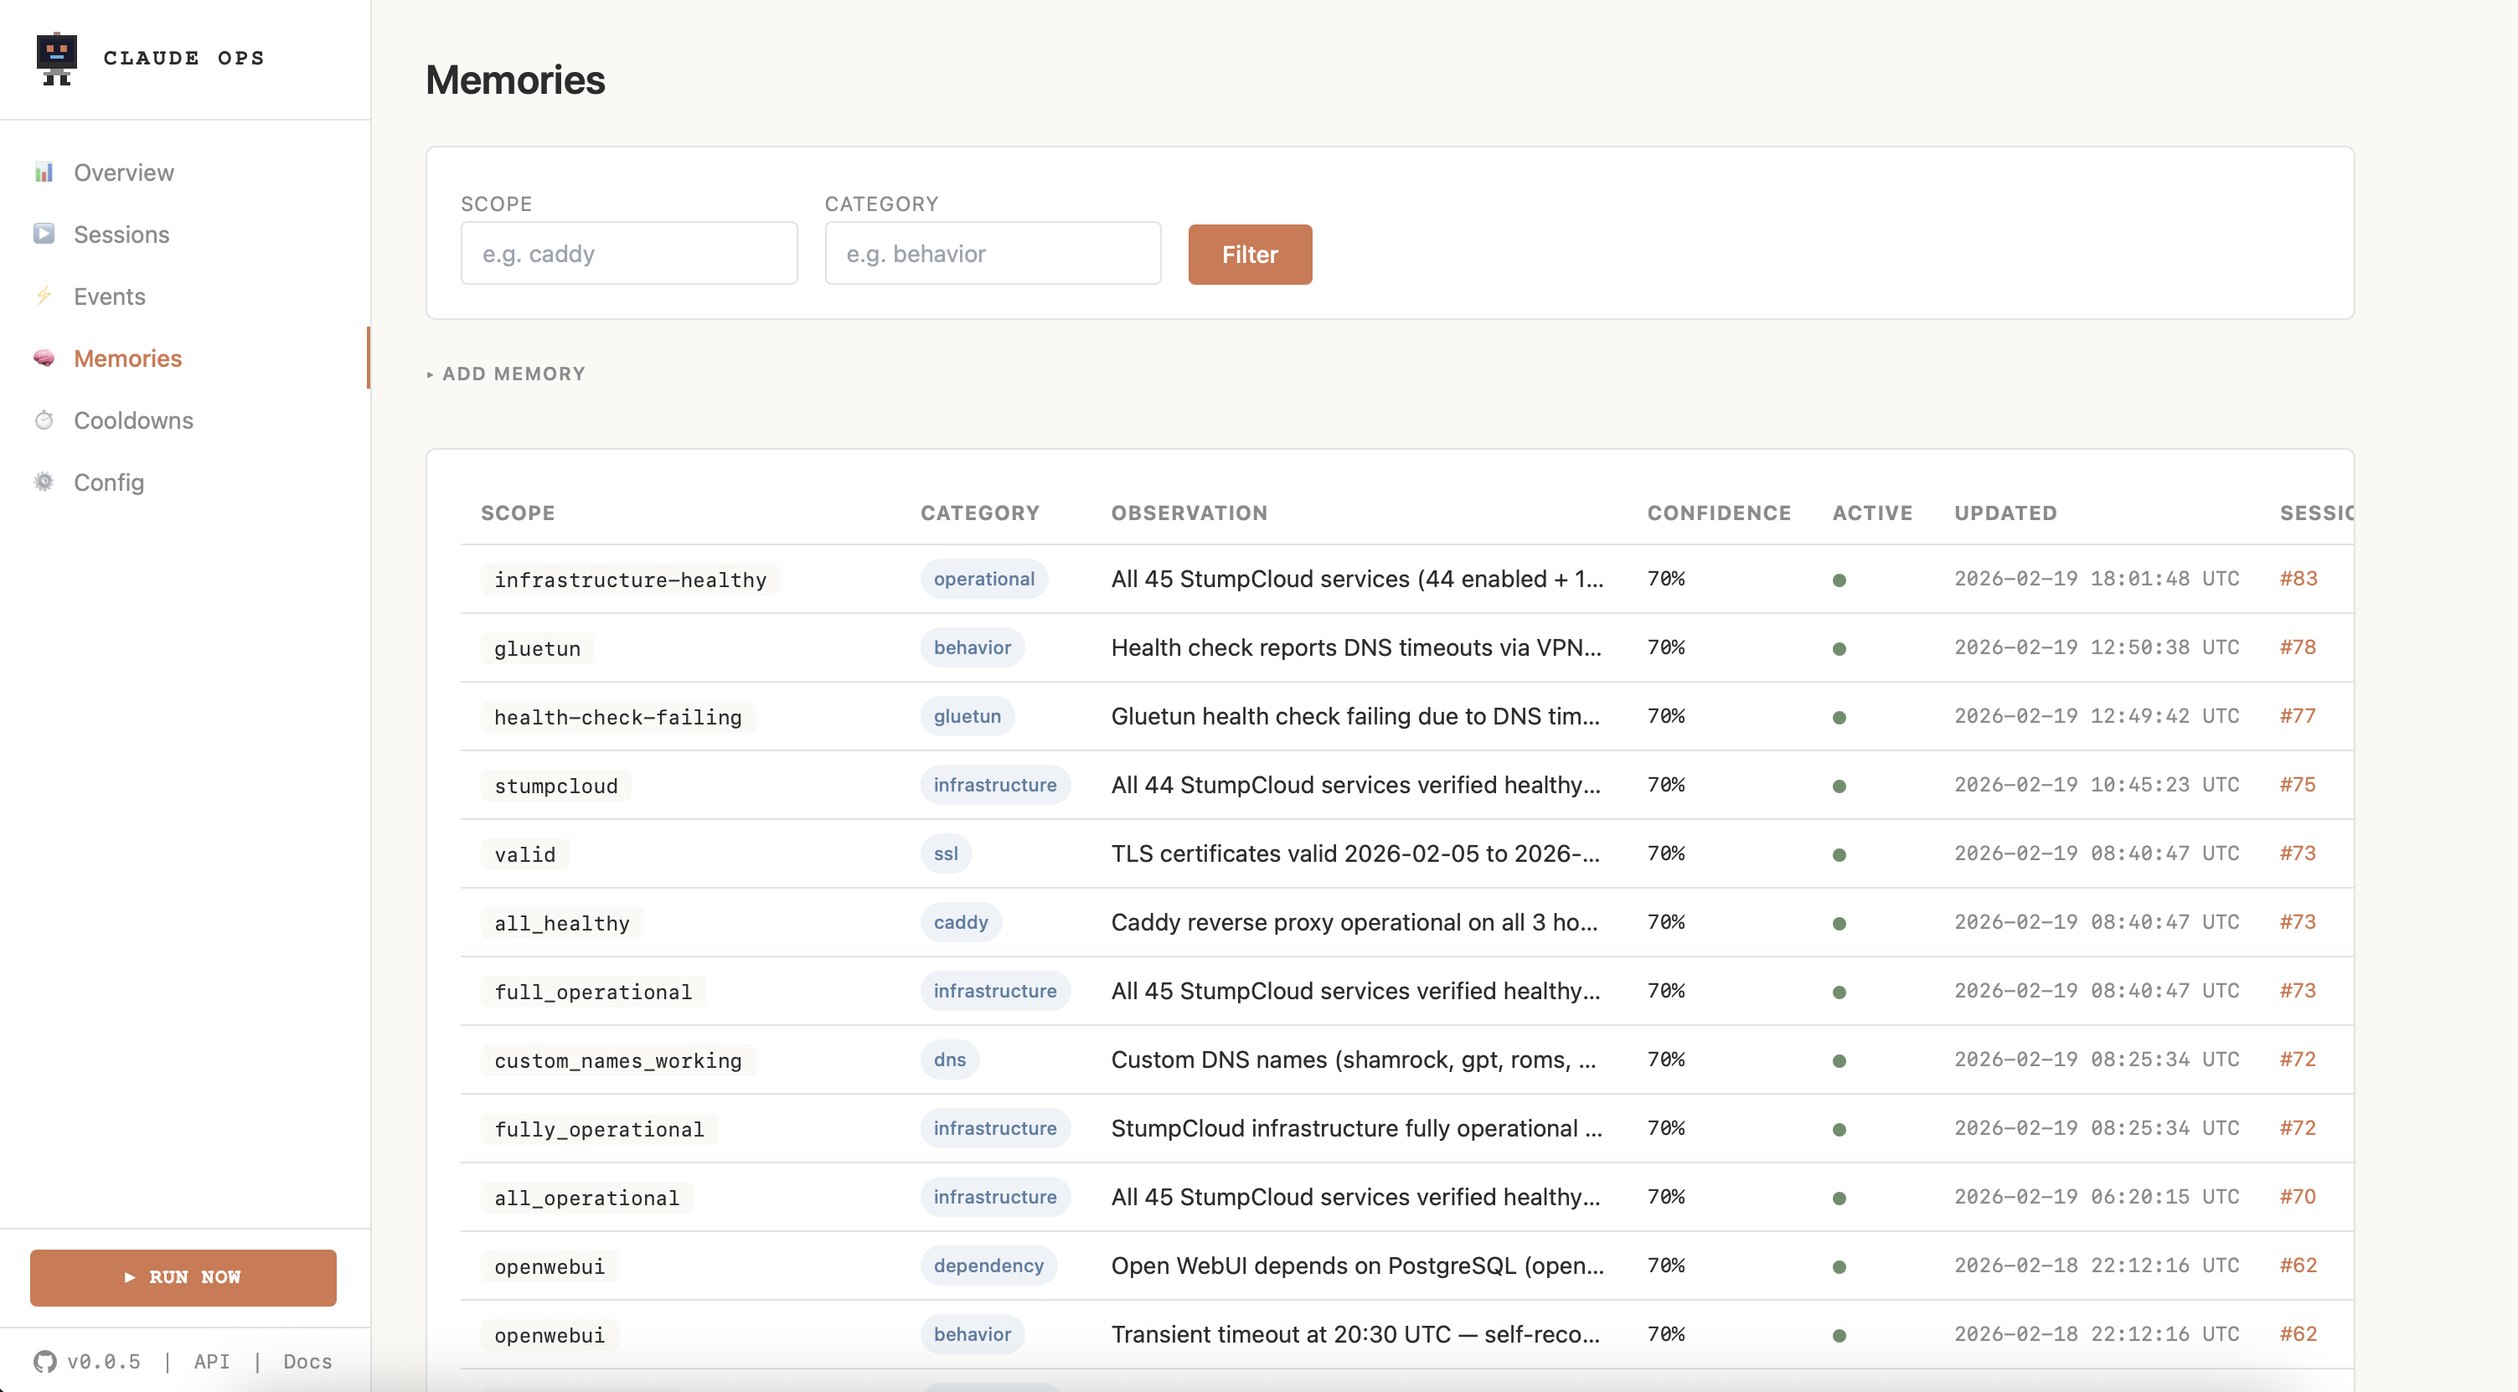Click the full_operational scope cell

pyautogui.click(x=592, y=992)
